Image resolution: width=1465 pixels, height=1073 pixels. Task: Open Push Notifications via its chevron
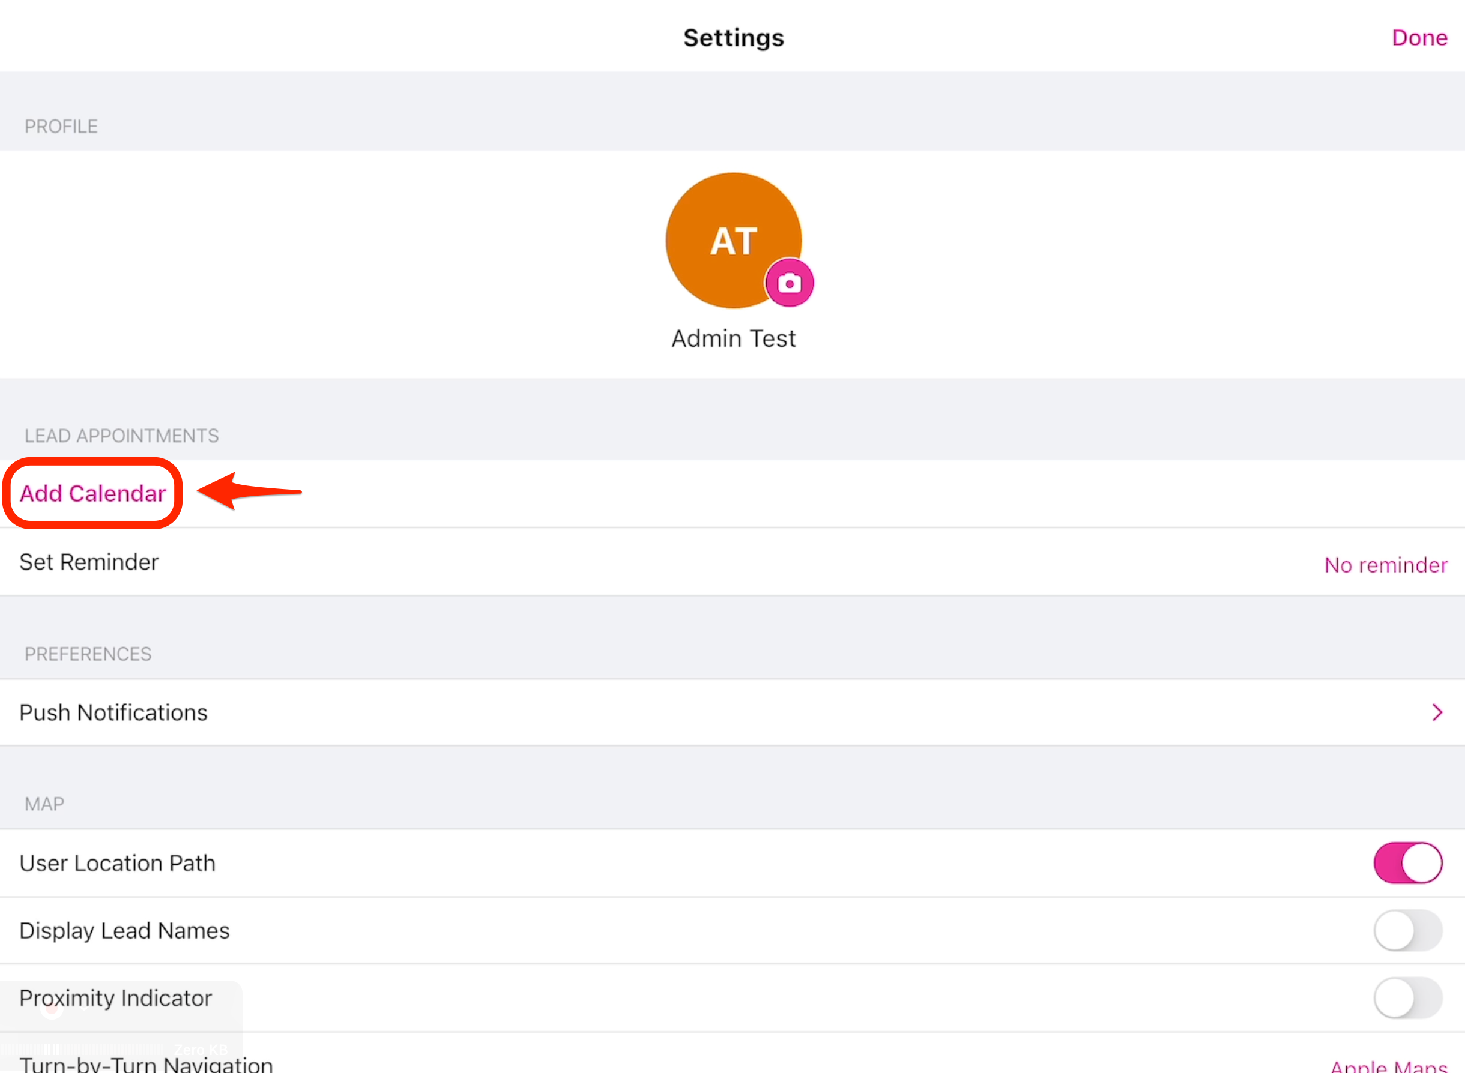tap(1437, 712)
